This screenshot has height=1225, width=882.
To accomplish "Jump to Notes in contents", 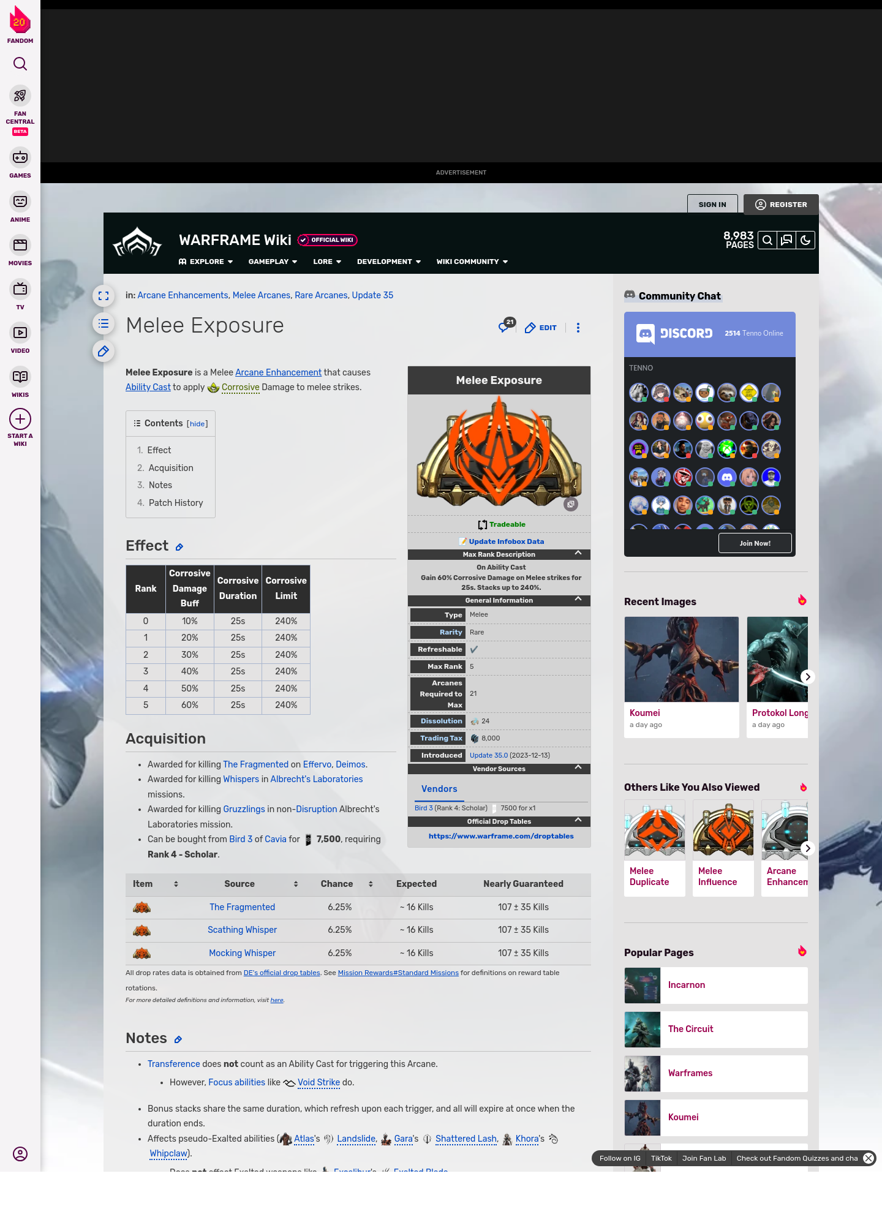I will [x=160, y=485].
